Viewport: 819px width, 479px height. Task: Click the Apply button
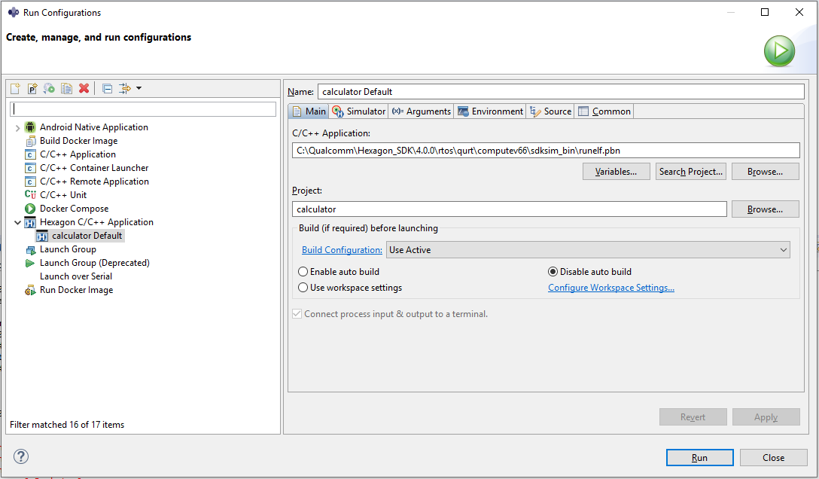click(766, 416)
